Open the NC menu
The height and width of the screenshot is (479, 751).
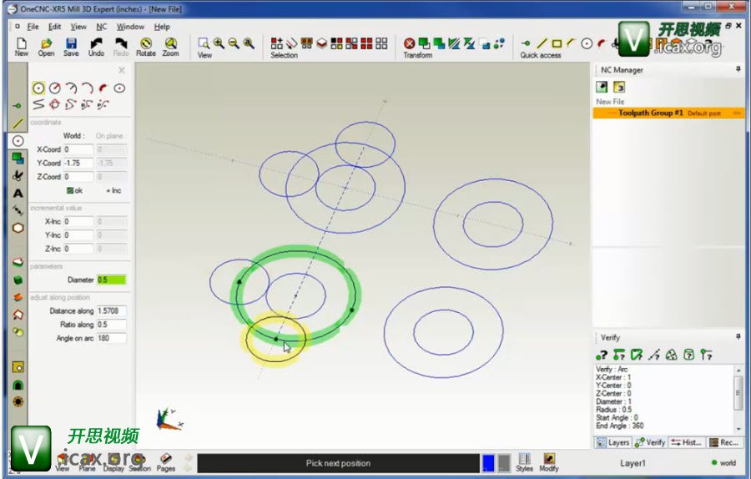click(x=101, y=27)
